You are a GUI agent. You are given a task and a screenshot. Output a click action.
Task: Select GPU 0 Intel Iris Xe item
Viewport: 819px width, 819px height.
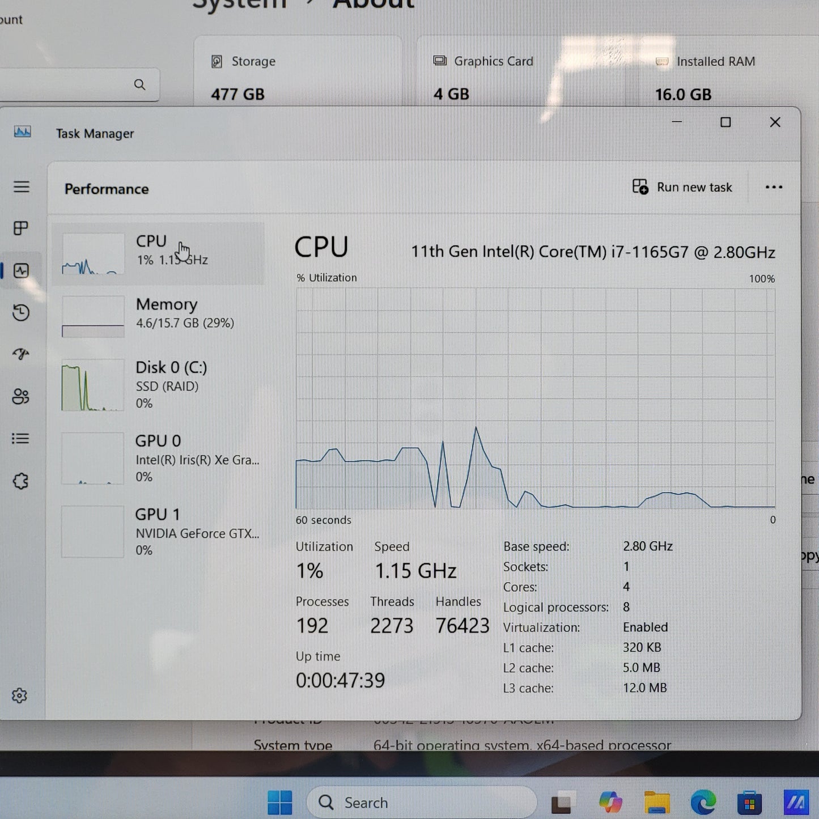(158, 459)
